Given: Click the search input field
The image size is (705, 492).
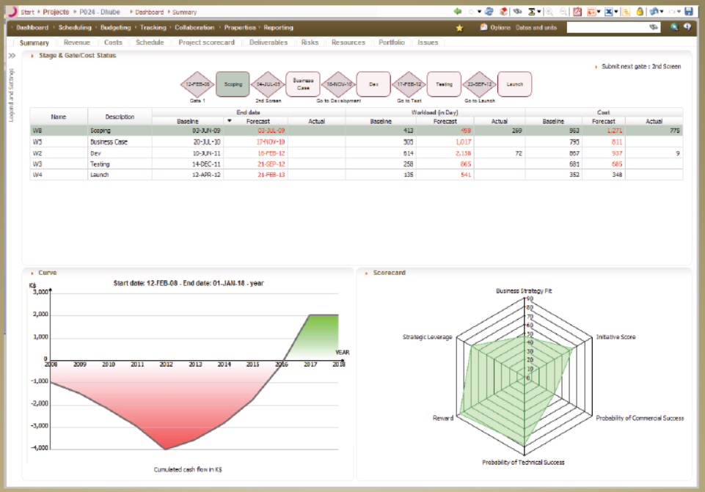Looking at the screenshot, I should [608, 27].
